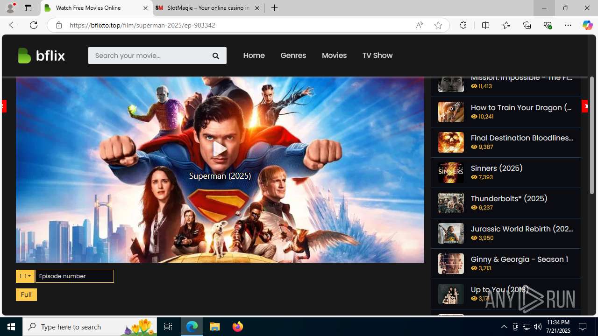
Task: Open How to Train Your Dragon title
Action: 521,107
